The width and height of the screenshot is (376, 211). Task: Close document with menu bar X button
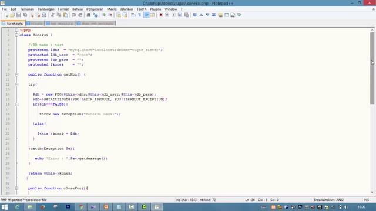(374, 9)
